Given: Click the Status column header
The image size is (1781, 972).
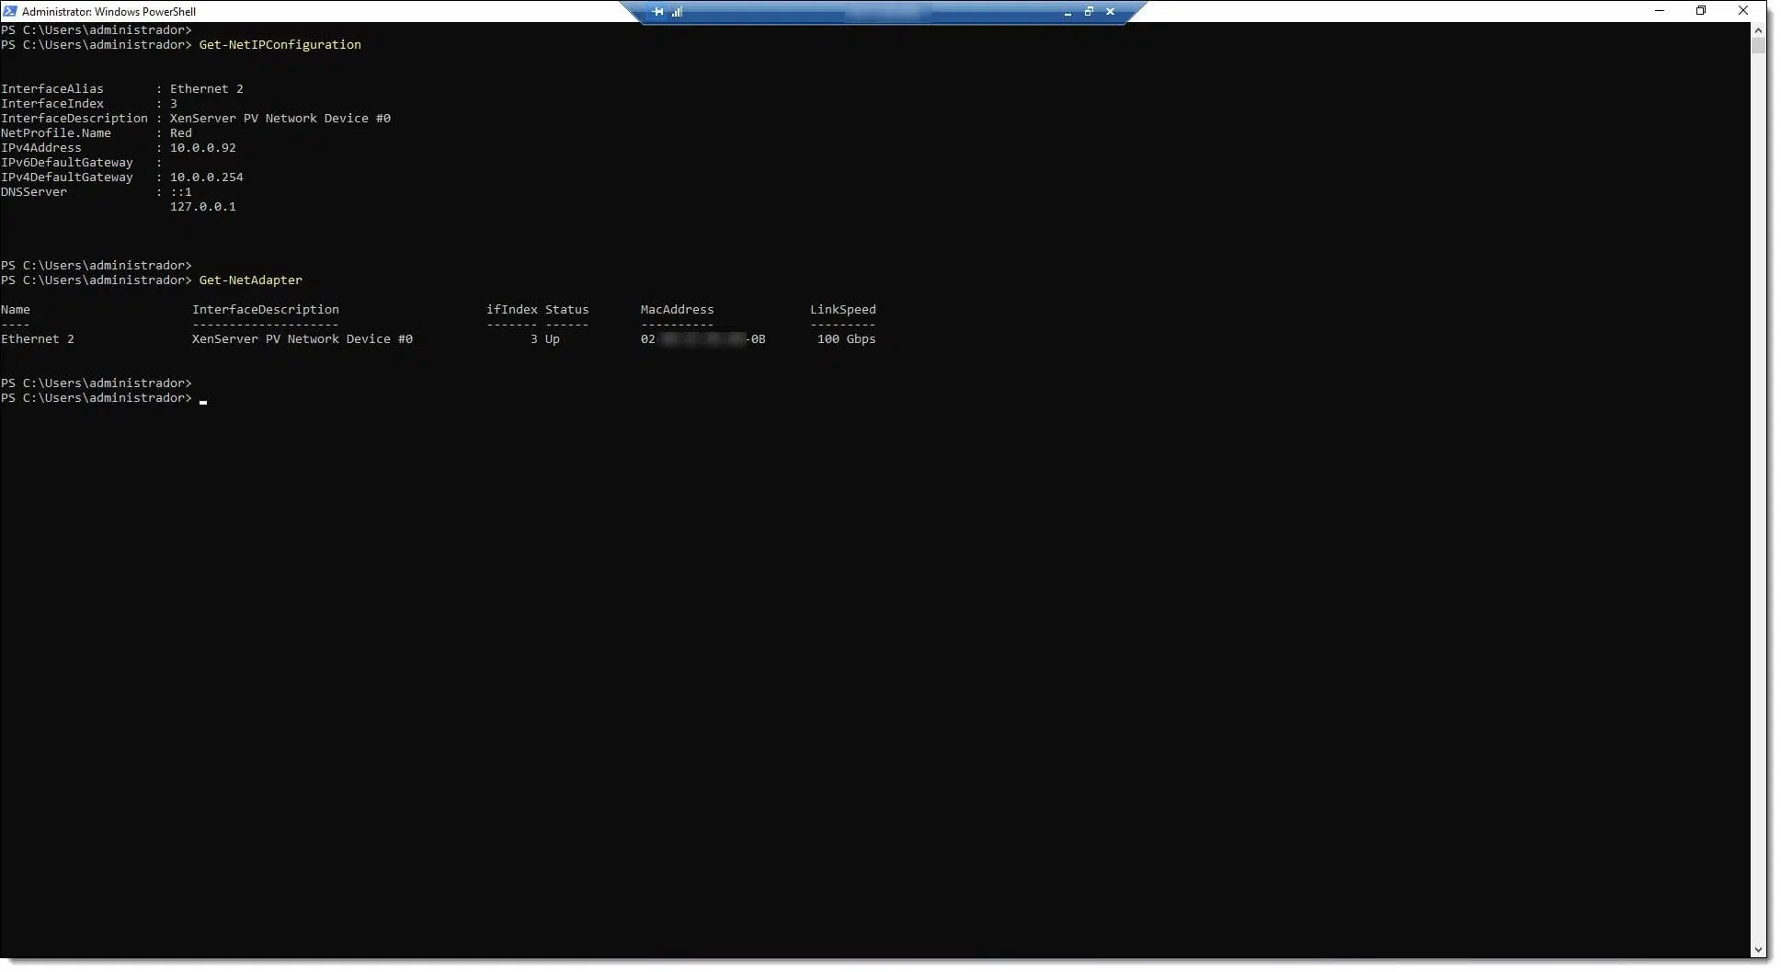Looking at the screenshot, I should [566, 309].
